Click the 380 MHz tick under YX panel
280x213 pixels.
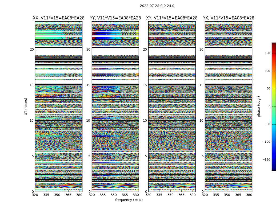[249, 195]
